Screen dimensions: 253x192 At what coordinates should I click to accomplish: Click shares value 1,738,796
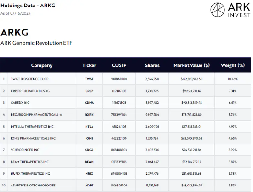(152, 91)
